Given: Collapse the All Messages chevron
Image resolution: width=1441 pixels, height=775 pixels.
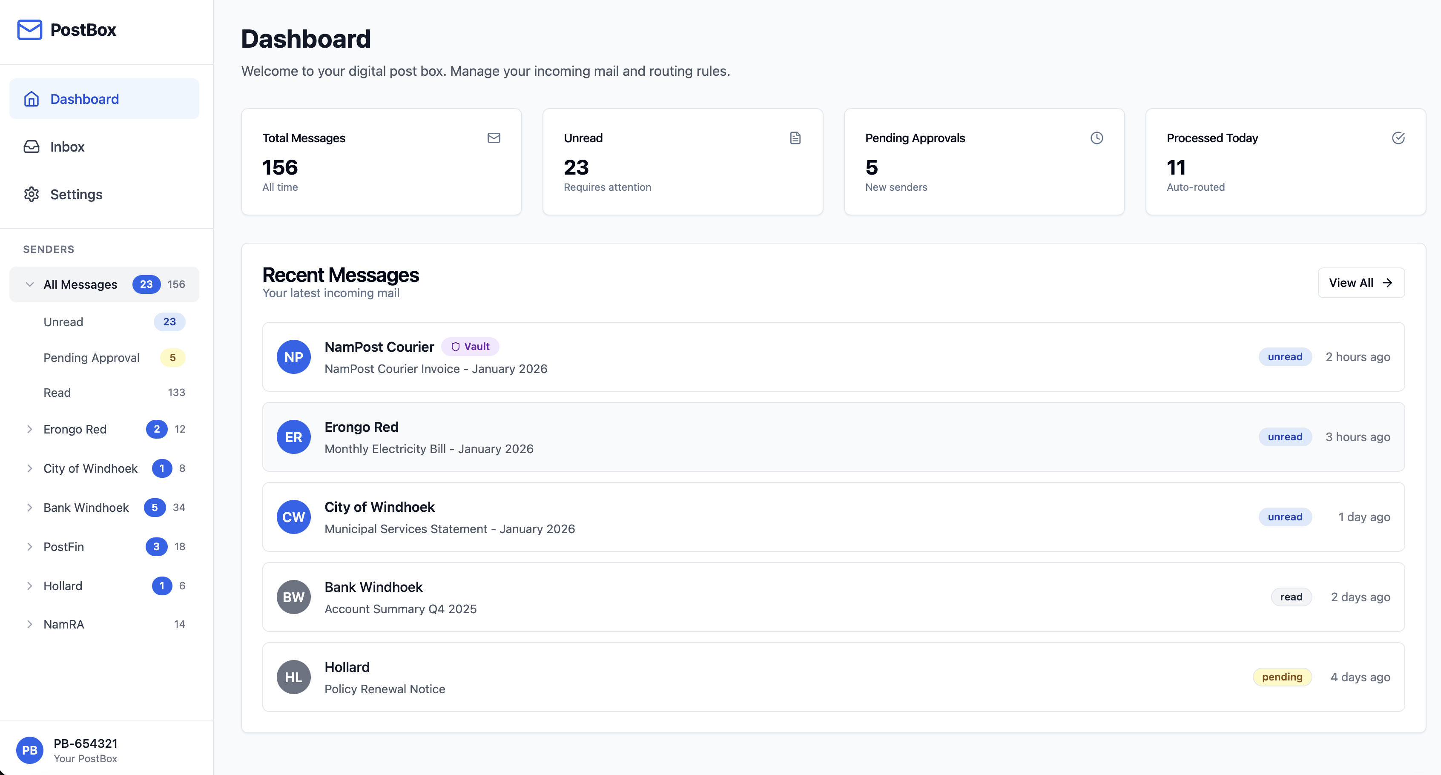Looking at the screenshot, I should coord(30,284).
